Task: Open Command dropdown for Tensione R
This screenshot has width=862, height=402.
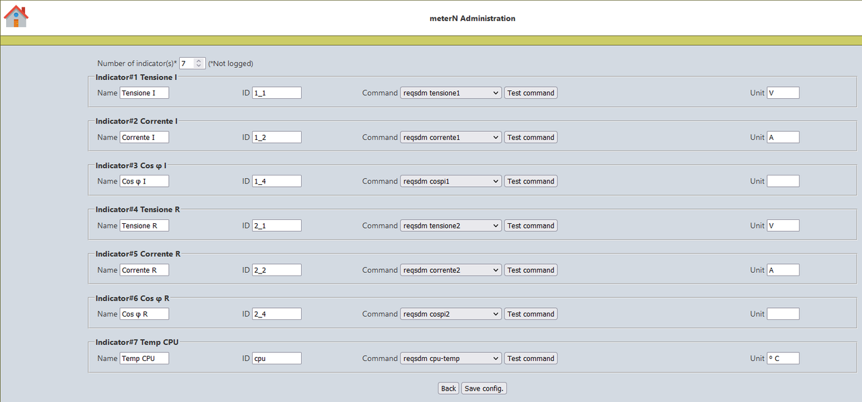Action: [451, 226]
